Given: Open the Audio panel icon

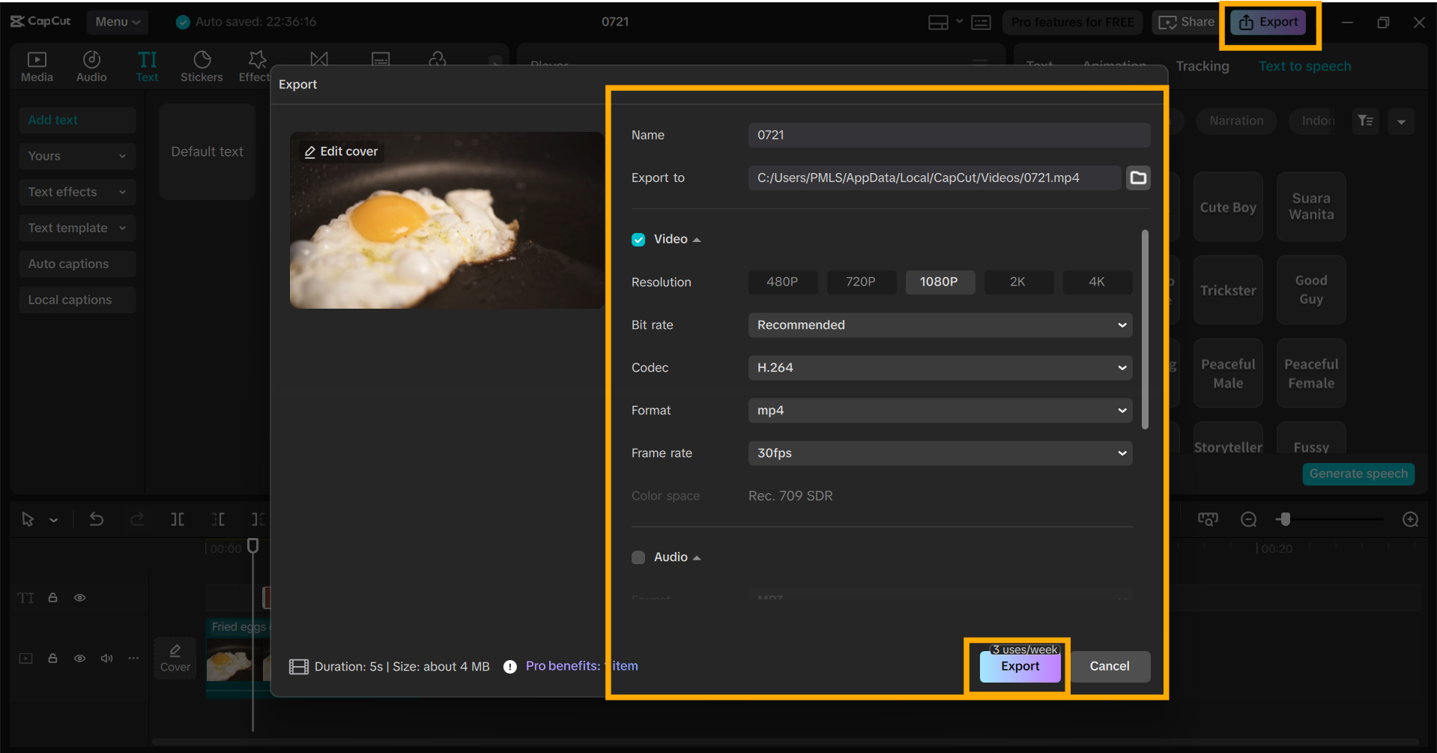Looking at the screenshot, I should click(91, 66).
